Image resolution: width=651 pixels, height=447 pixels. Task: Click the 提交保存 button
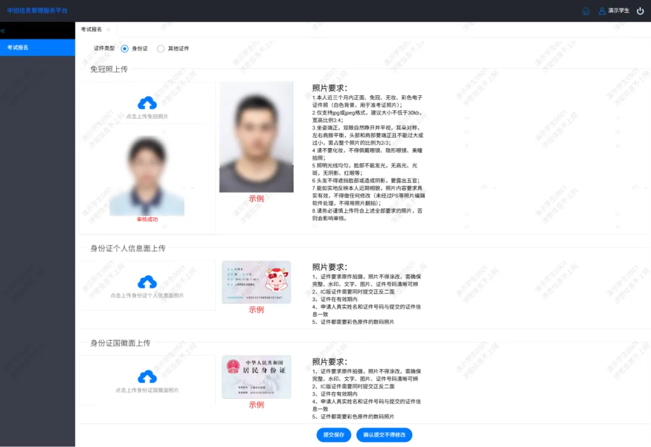click(x=333, y=434)
